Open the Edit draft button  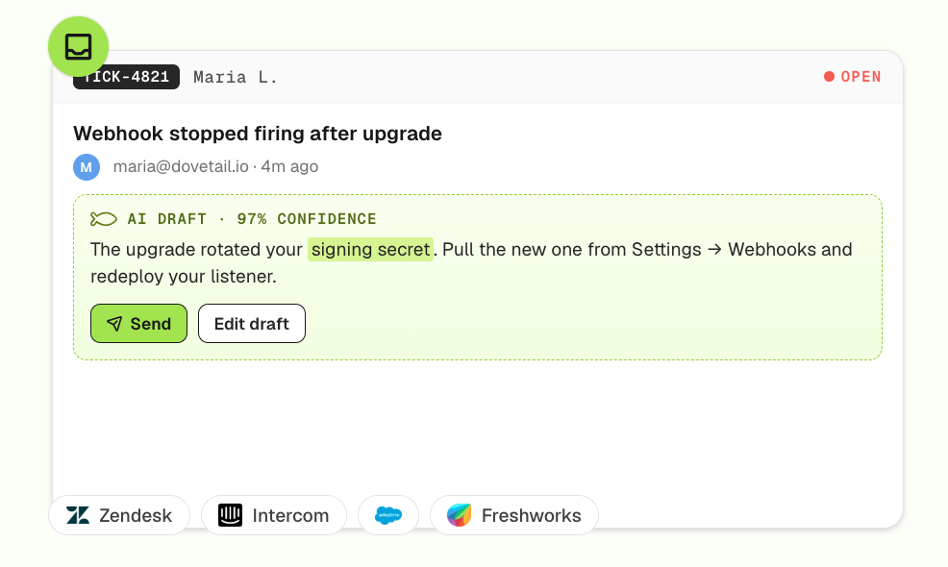coord(252,324)
